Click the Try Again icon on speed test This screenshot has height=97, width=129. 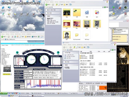[17, 53]
